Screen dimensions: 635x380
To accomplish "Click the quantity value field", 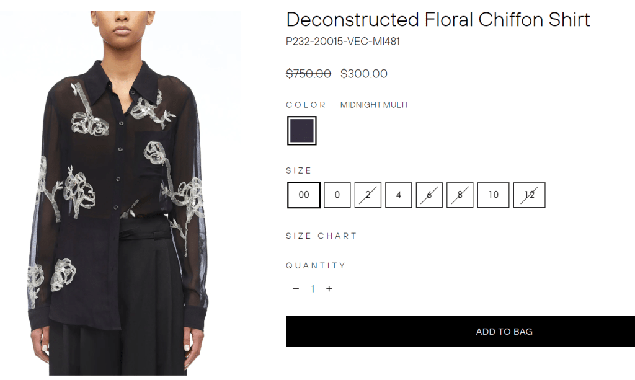I will 313,289.
